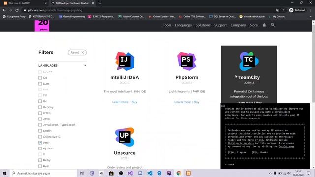Check the C# language filter
The image size is (315, 177).
[x=40, y=78]
